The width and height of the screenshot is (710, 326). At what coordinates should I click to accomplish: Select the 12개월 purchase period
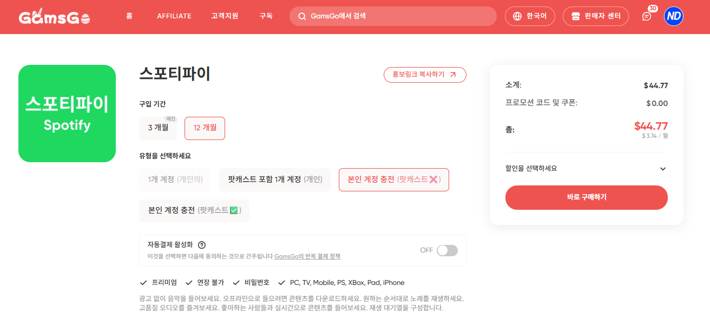tap(205, 128)
